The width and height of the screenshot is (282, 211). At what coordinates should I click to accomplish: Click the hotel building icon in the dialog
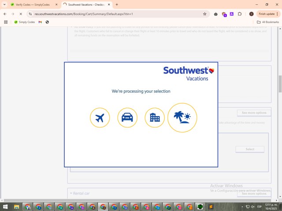155,118
